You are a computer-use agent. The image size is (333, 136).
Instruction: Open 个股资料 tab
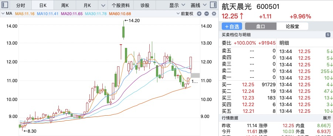pyautogui.click(x=120, y=5)
